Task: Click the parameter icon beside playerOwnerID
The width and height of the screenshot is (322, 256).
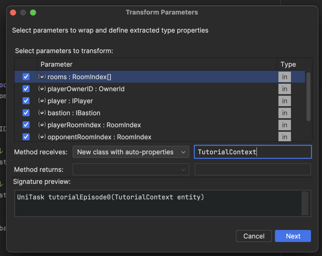Action: click(x=42, y=89)
